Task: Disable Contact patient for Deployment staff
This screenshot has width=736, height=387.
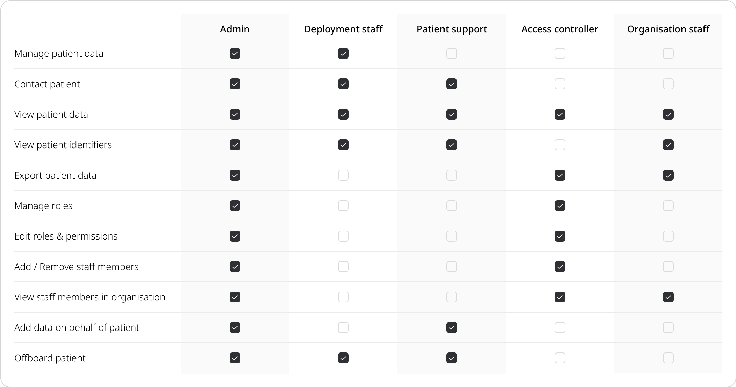Action: 343,84
